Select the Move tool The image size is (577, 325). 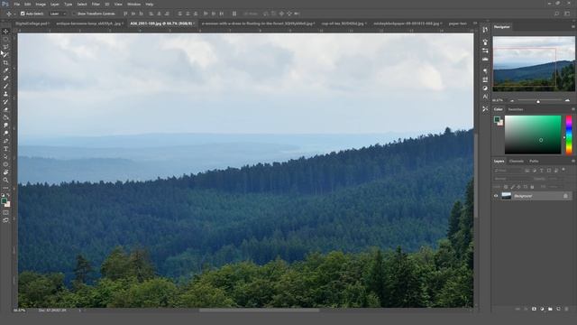click(5, 32)
